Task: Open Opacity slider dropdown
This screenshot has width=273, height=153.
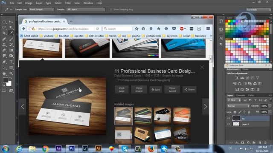Action: 270,106
